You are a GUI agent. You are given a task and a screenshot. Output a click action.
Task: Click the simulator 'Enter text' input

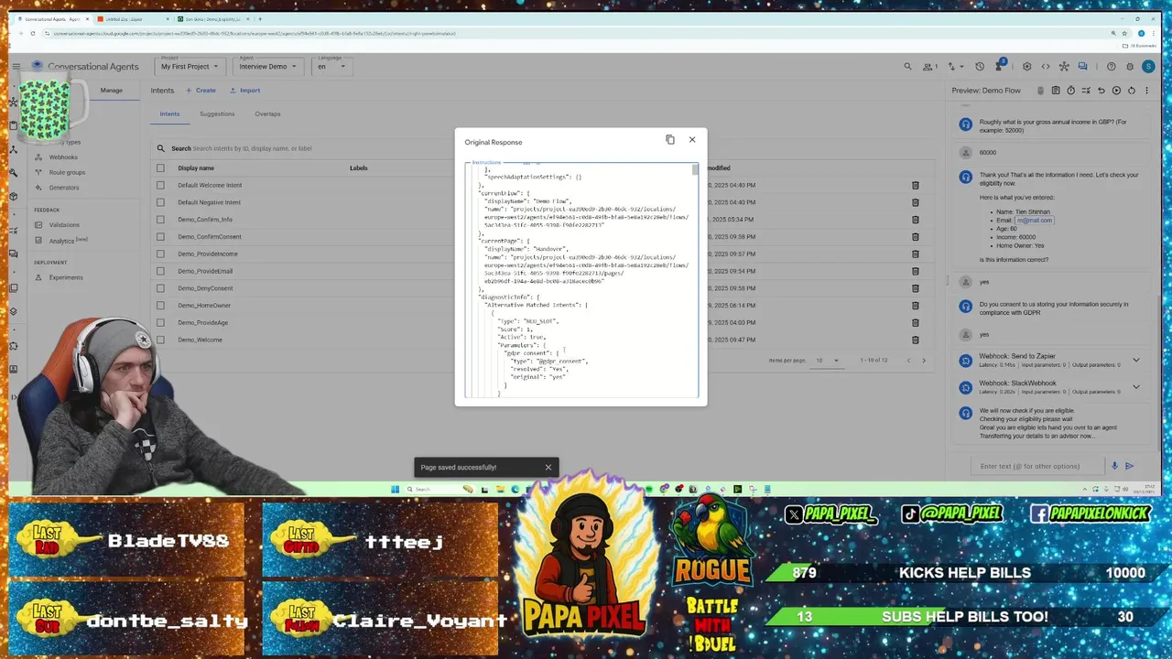click(1036, 466)
